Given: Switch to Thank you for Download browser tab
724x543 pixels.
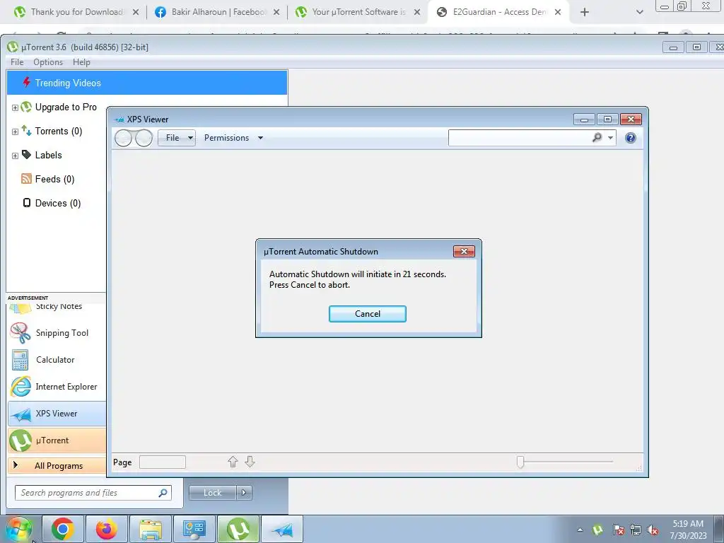Looking at the screenshot, I should pos(76,12).
